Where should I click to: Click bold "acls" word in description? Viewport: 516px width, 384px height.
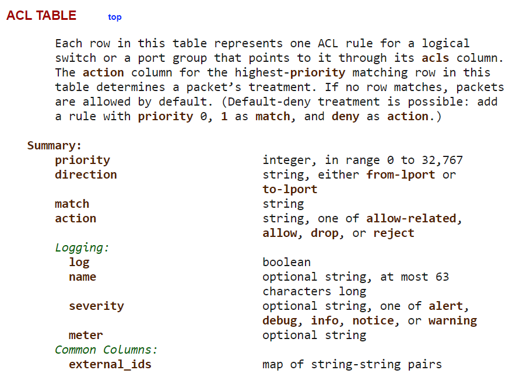pos(435,58)
